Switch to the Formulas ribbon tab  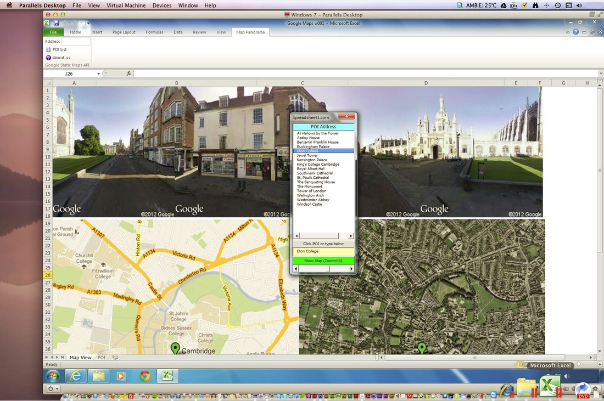click(154, 32)
